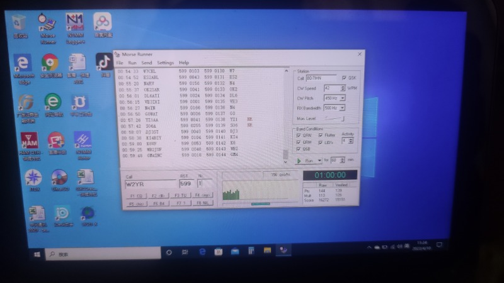Screen dimensions: 504x283
Task: Show hidden system tray icons chevron
Action: coord(369,247)
